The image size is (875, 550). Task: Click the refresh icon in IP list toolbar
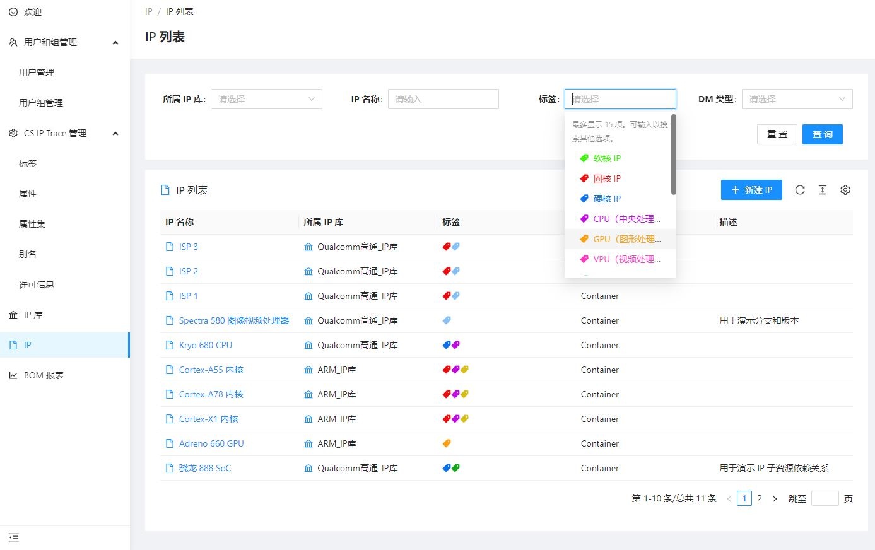[x=799, y=190]
